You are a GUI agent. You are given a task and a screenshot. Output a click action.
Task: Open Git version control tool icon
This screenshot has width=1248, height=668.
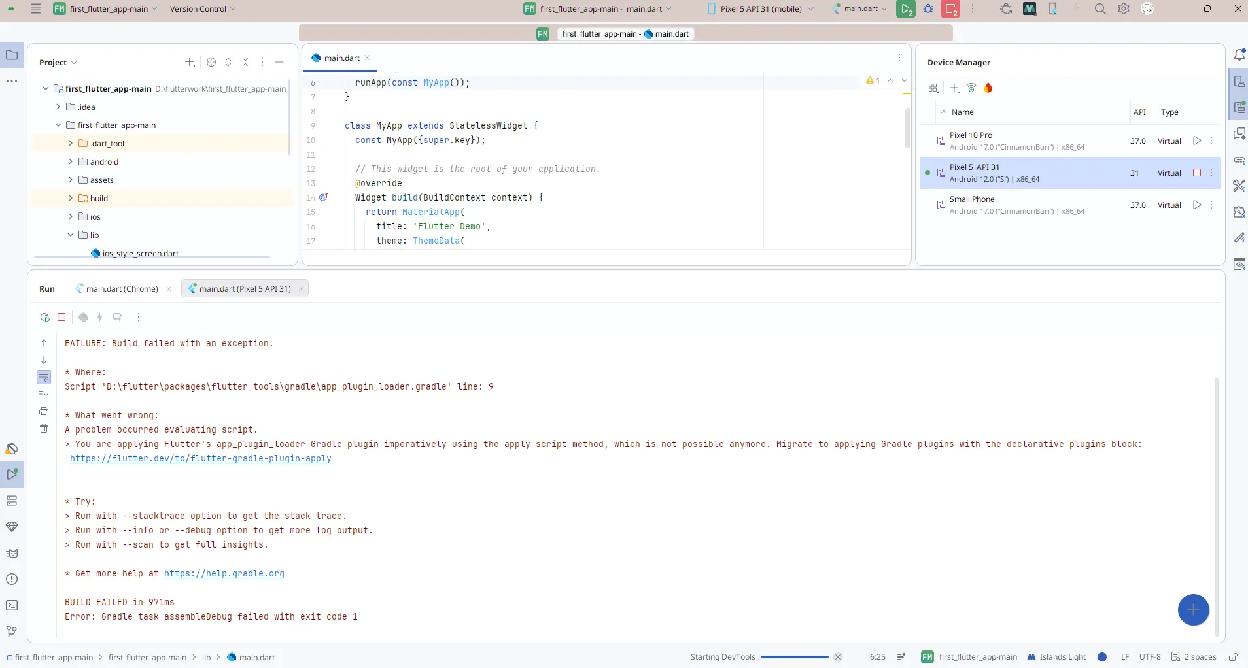(x=12, y=631)
